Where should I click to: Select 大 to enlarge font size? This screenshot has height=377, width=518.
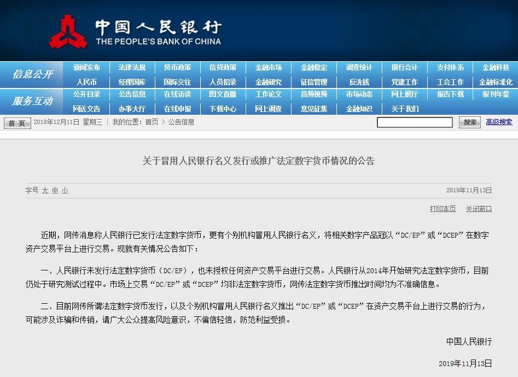point(45,191)
